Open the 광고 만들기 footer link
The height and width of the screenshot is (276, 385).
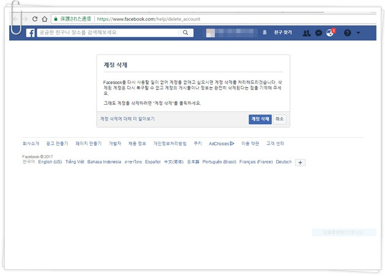pyautogui.click(x=57, y=143)
